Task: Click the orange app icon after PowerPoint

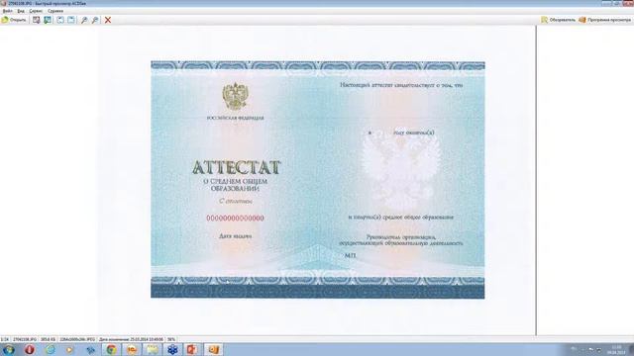Action: [214, 349]
